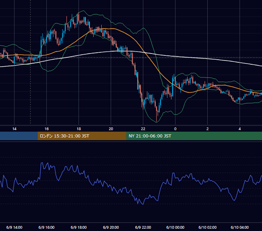Click the 6/9 14:00 date label

(14, 227)
